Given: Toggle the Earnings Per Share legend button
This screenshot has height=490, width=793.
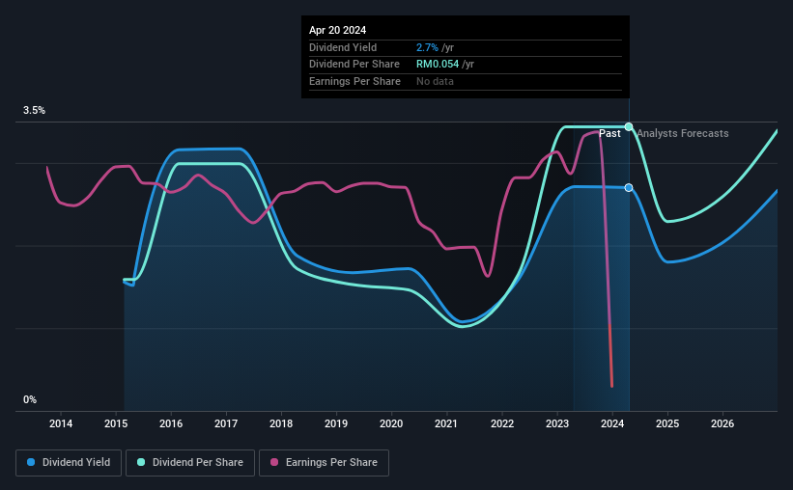Looking at the screenshot, I should 324,463.
